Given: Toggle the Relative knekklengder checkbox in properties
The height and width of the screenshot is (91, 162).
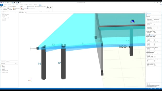Looking at the screenshot, I should (x=158, y=59).
